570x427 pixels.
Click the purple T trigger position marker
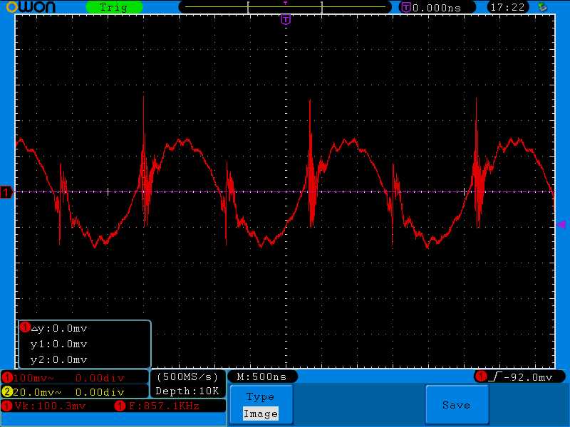[x=286, y=20]
